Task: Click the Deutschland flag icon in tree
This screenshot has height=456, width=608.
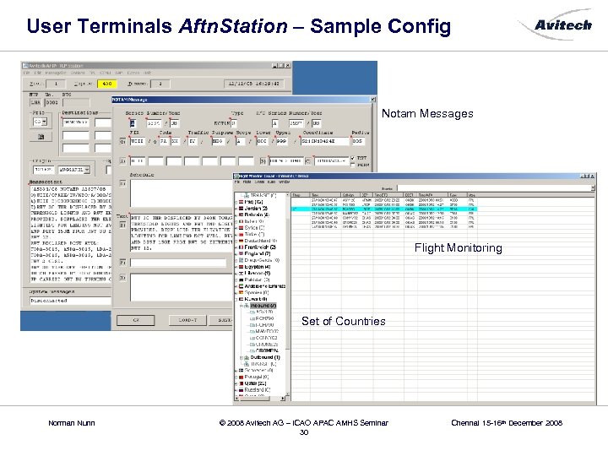Action: click(242, 241)
